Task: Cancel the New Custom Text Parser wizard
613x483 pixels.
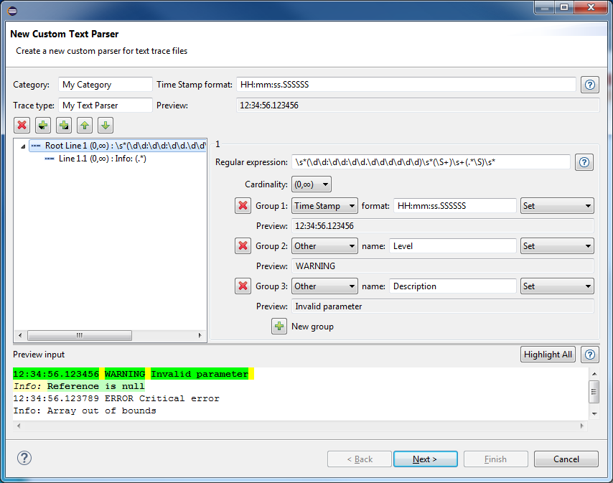Action: pyautogui.click(x=566, y=459)
